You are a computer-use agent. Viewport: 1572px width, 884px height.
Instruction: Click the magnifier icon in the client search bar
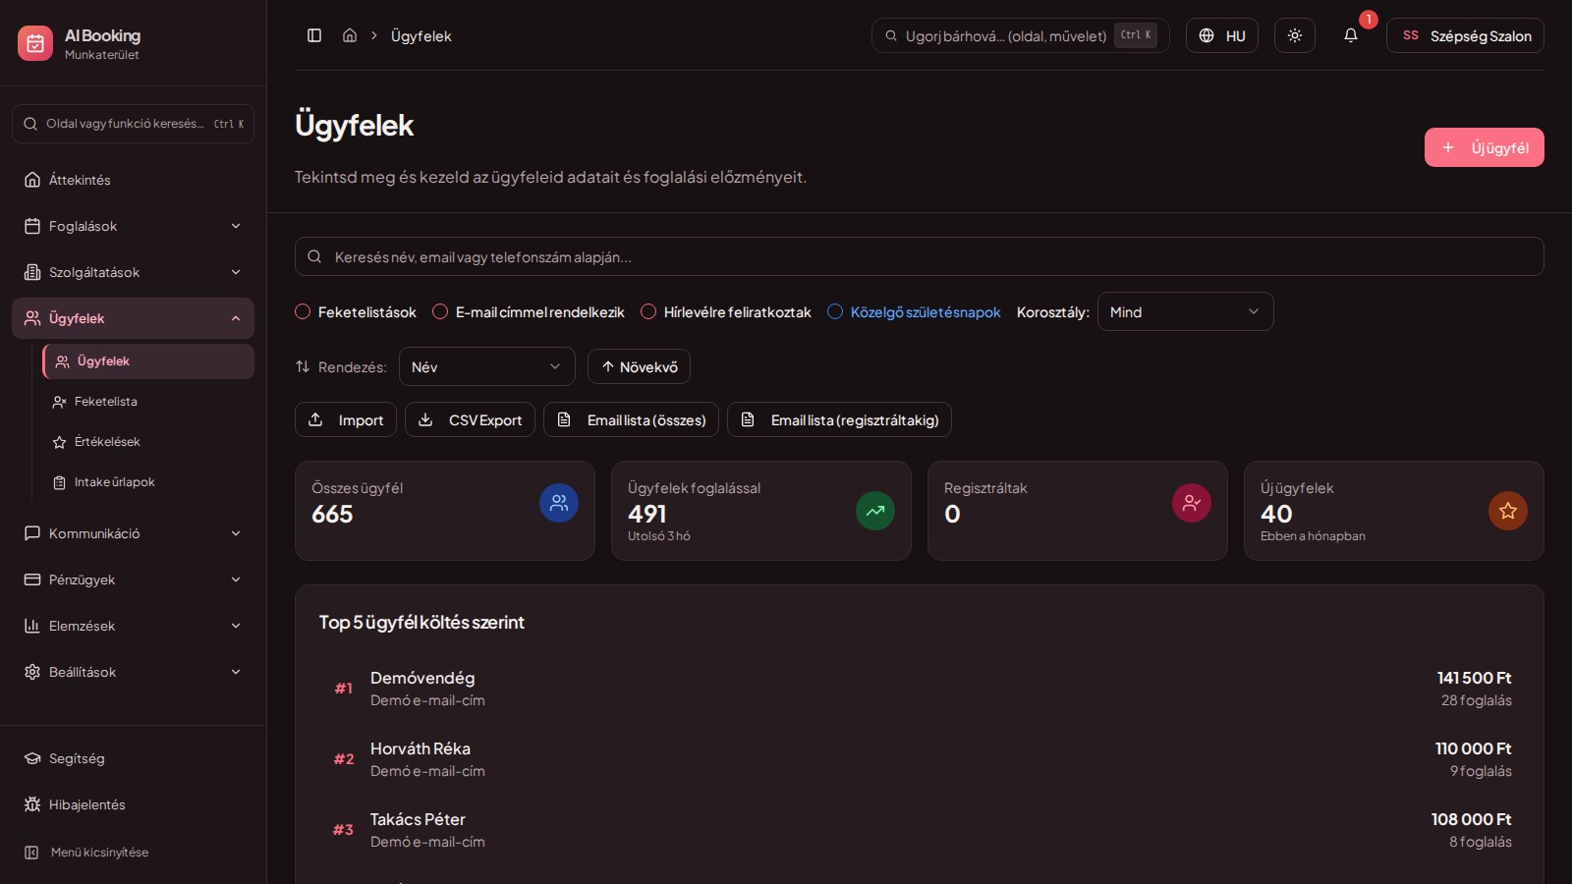pyautogui.click(x=314, y=256)
